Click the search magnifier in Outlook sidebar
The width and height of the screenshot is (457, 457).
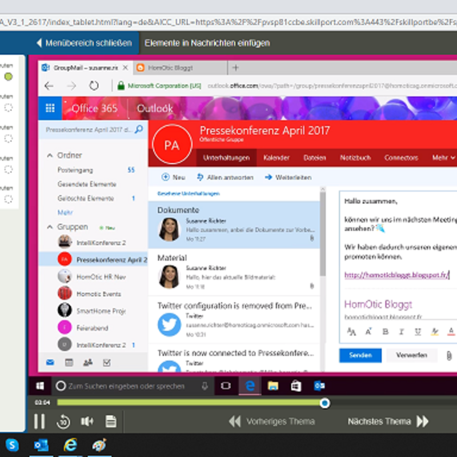[139, 129]
